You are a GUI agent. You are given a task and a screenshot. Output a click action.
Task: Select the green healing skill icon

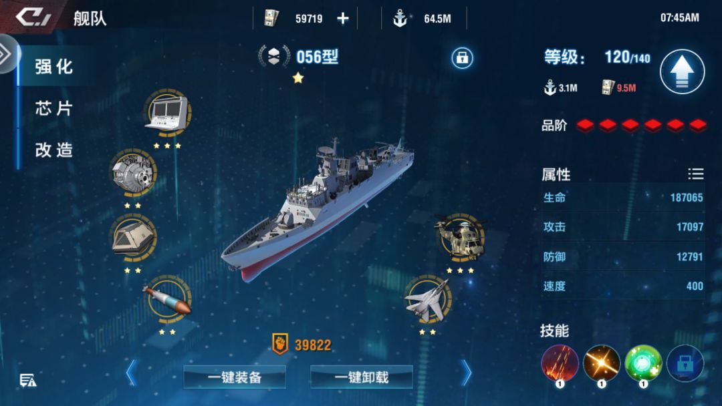[x=643, y=364]
